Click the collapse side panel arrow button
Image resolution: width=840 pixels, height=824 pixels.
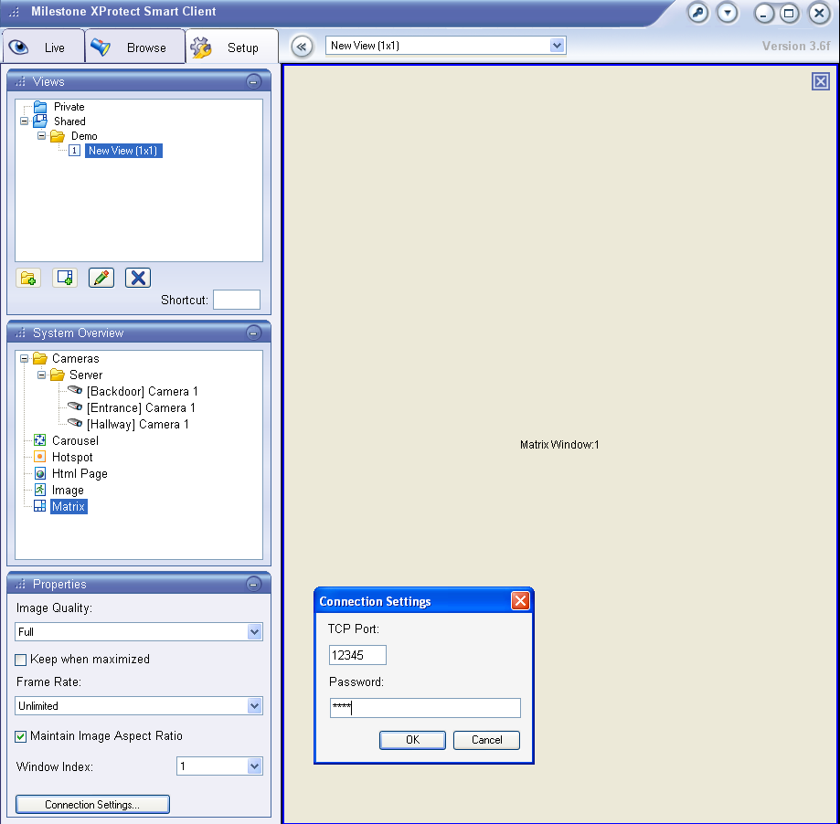click(x=302, y=47)
